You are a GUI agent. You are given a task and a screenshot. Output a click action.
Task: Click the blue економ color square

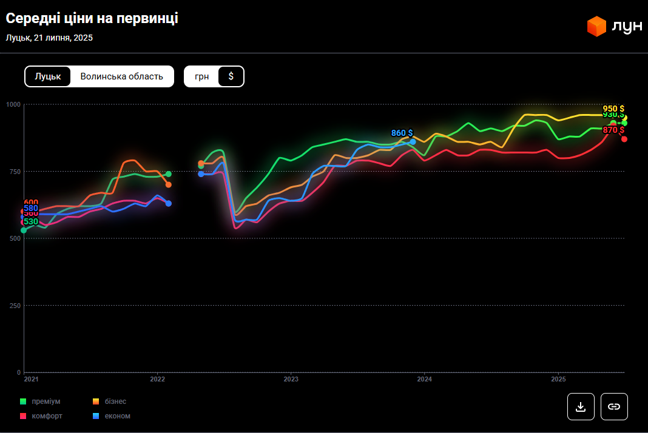coord(96,416)
